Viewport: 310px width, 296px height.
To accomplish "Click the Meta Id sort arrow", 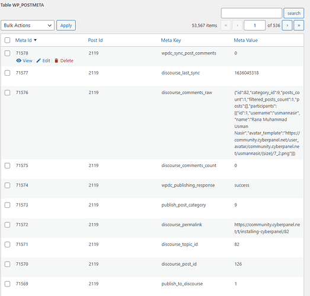I will [x=35, y=40].
